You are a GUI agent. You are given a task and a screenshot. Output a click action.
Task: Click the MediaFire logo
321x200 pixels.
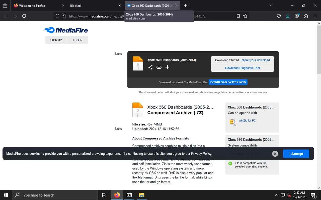click(x=66, y=30)
